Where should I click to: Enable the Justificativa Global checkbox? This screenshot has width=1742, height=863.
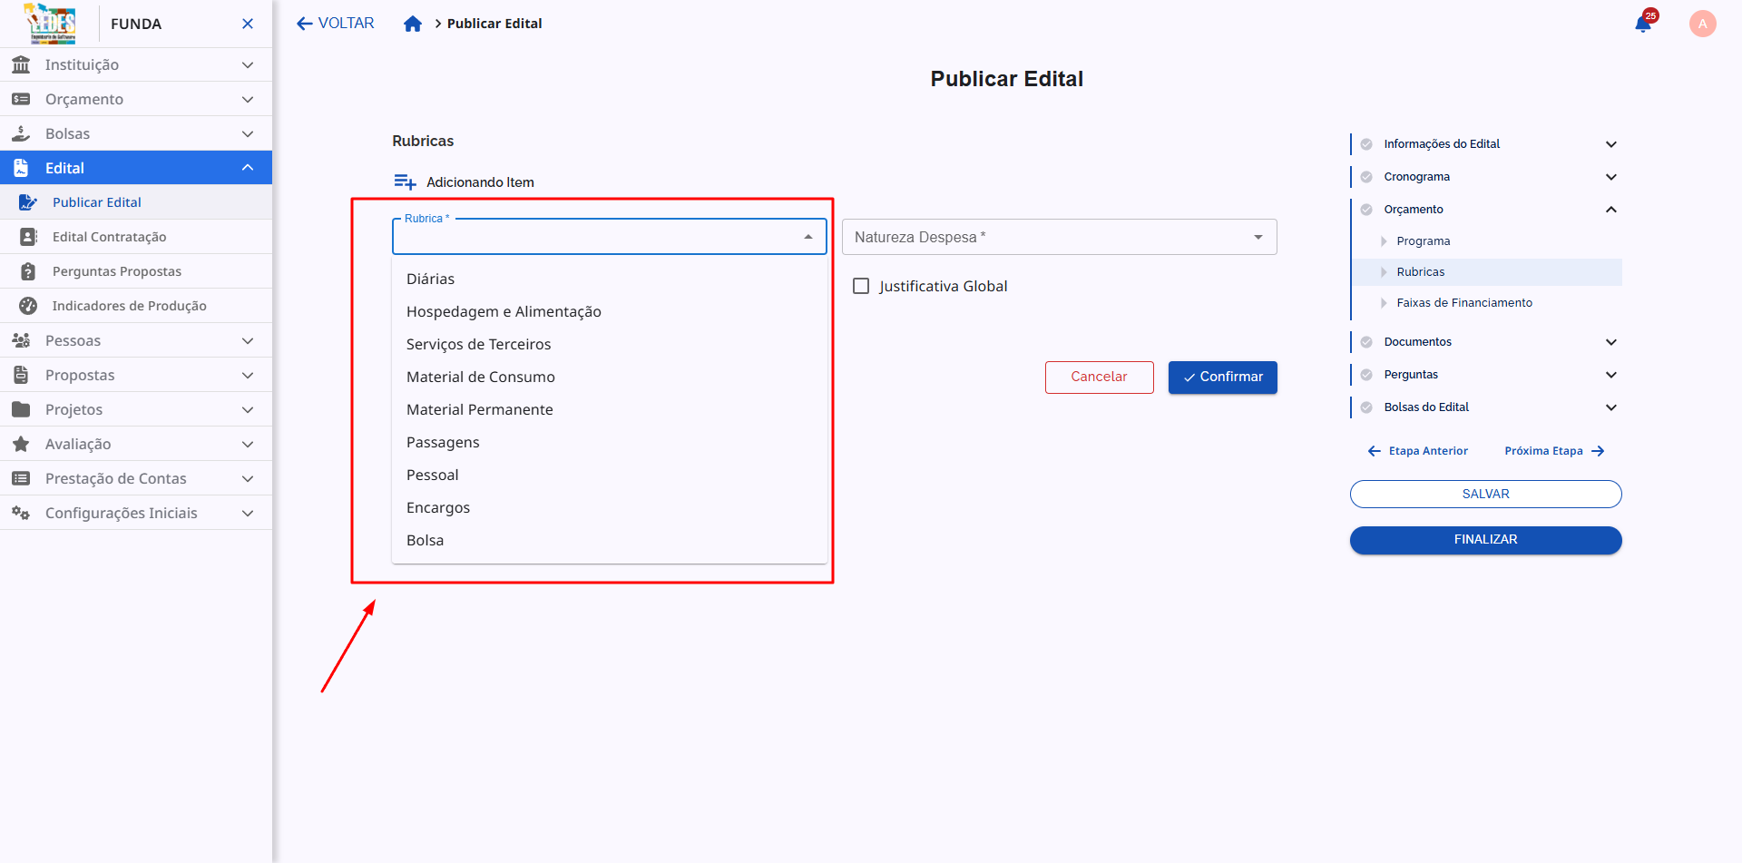click(x=861, y=285)
